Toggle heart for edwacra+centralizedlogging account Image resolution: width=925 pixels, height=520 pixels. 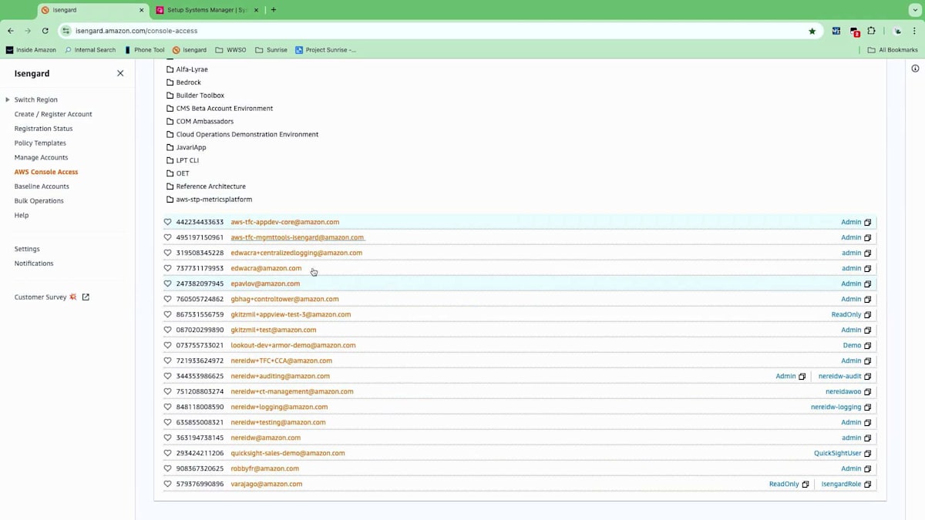coord(167,253)
